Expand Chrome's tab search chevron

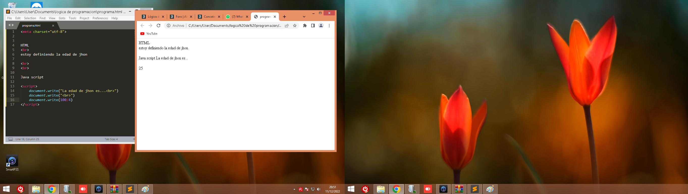(x=304, y=17)
